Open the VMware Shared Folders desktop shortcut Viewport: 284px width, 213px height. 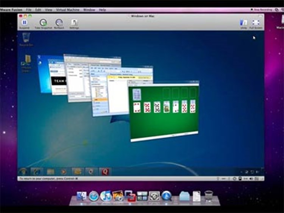pyautogui.click(x=27, y=64)
